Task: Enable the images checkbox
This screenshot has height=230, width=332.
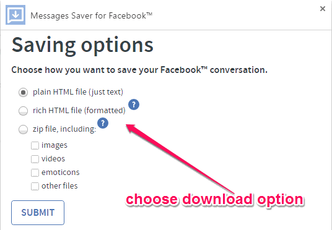Action: coord(35,145)
